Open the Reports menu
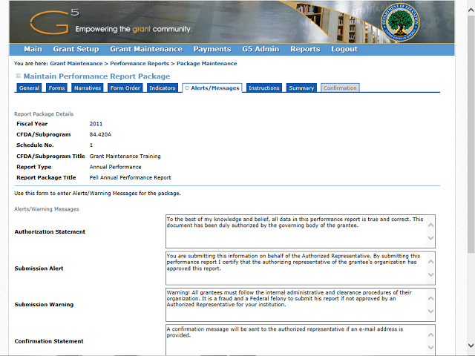The image size is (475, 356). coord(305,49)
